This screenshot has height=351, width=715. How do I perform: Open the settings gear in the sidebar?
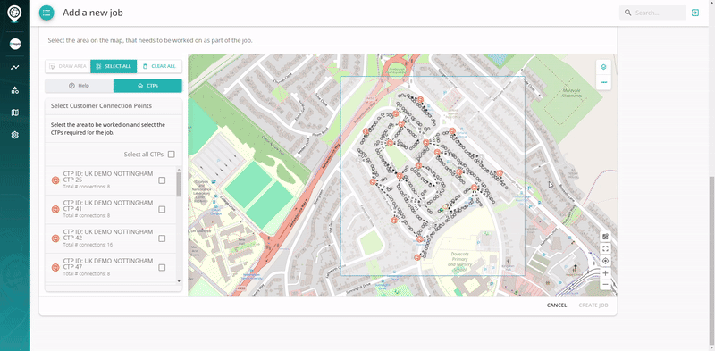point(15,135)
